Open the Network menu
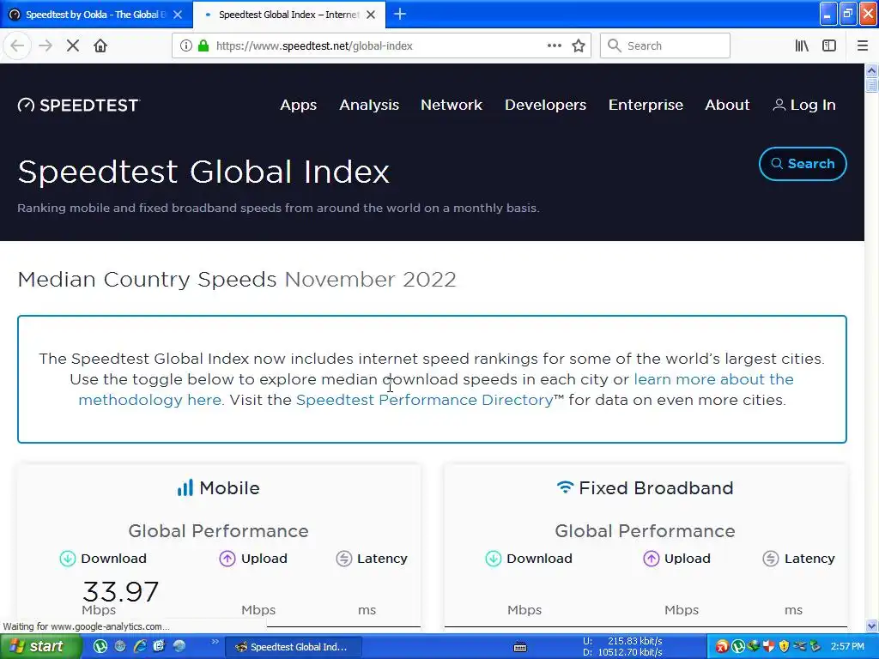This screenshot has width=879, height=659. [x=452, y=105]
